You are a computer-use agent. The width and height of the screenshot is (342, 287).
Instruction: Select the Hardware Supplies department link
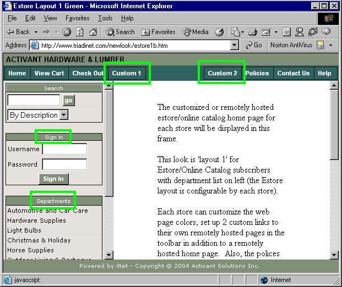tap(36, 220)
